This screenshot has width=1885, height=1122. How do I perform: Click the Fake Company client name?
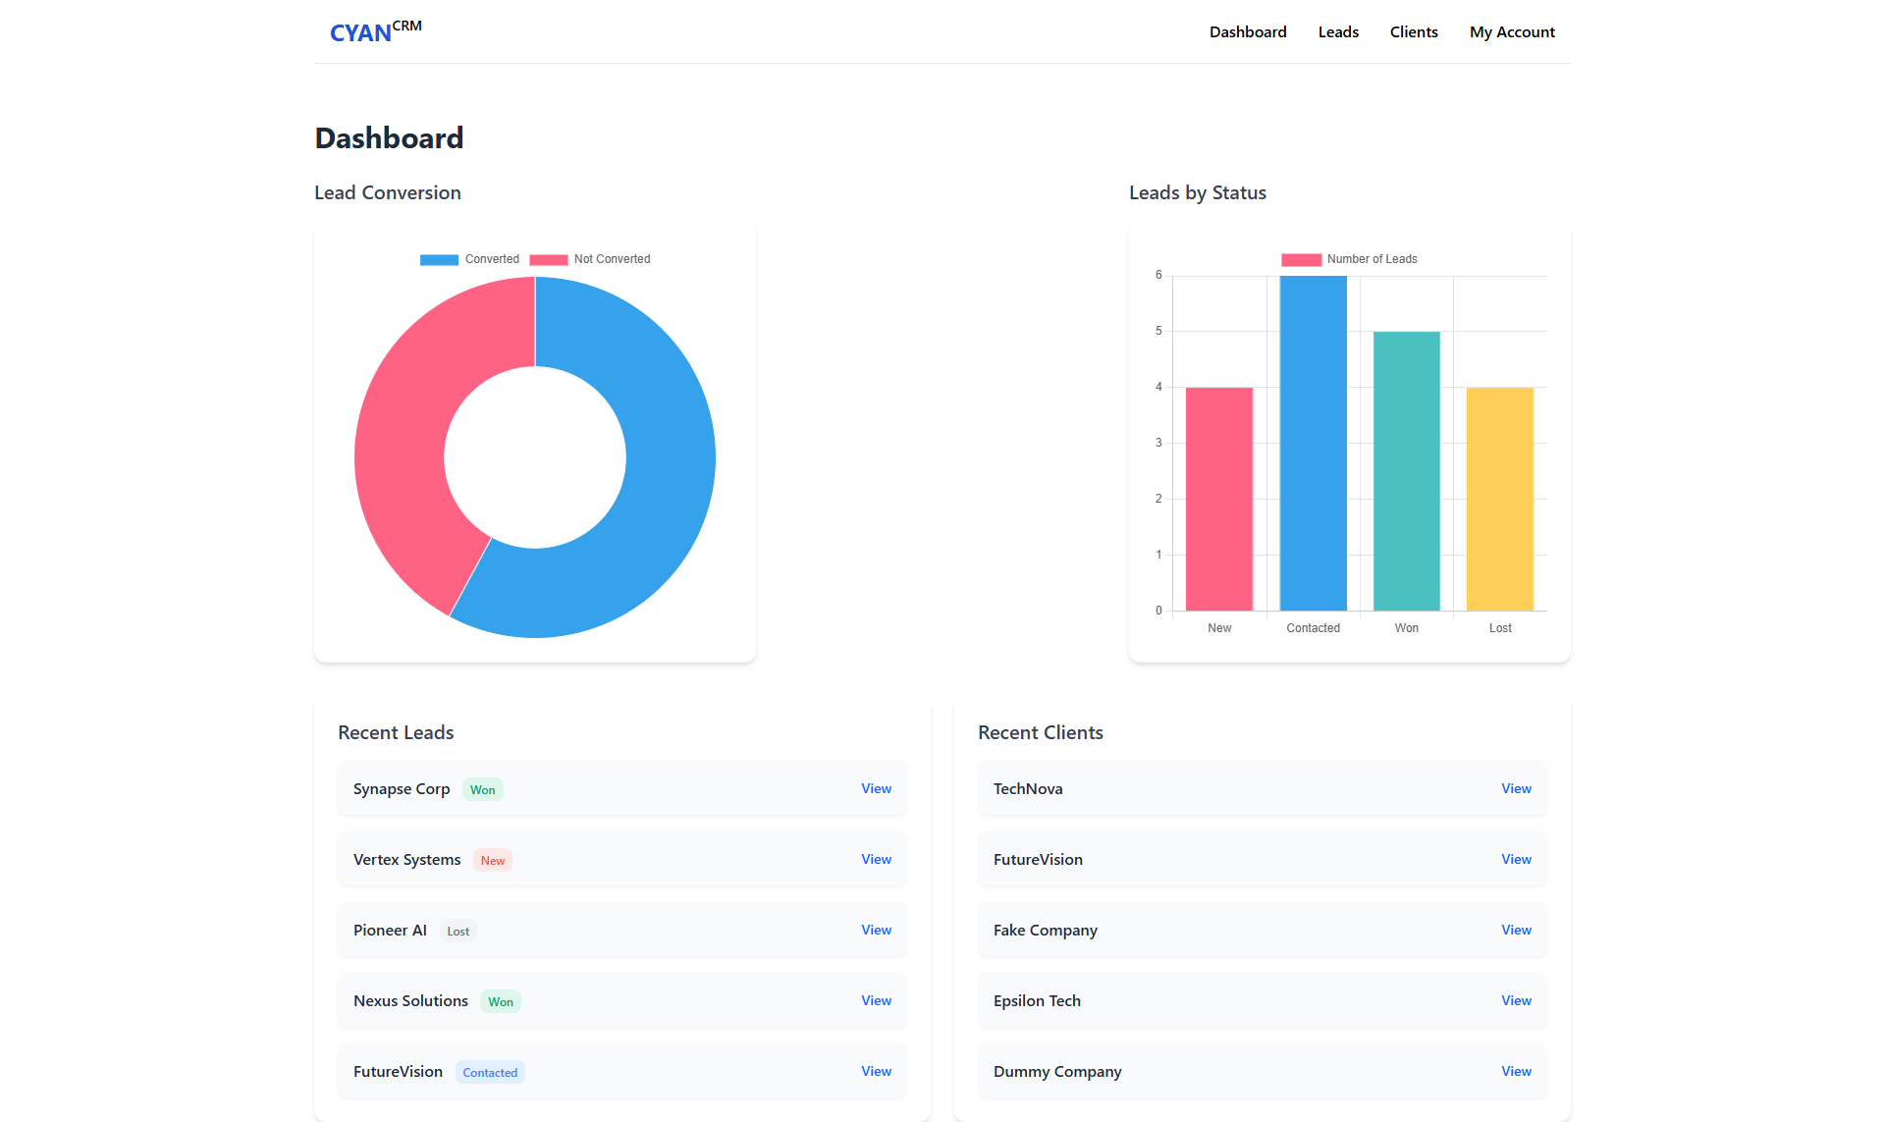point(1046,931)
